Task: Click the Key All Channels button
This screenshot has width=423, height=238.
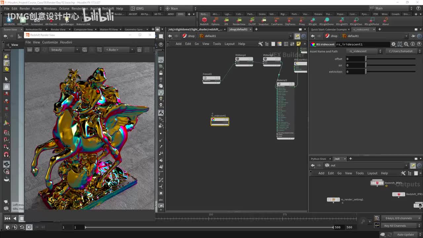Action: (395, 226)
